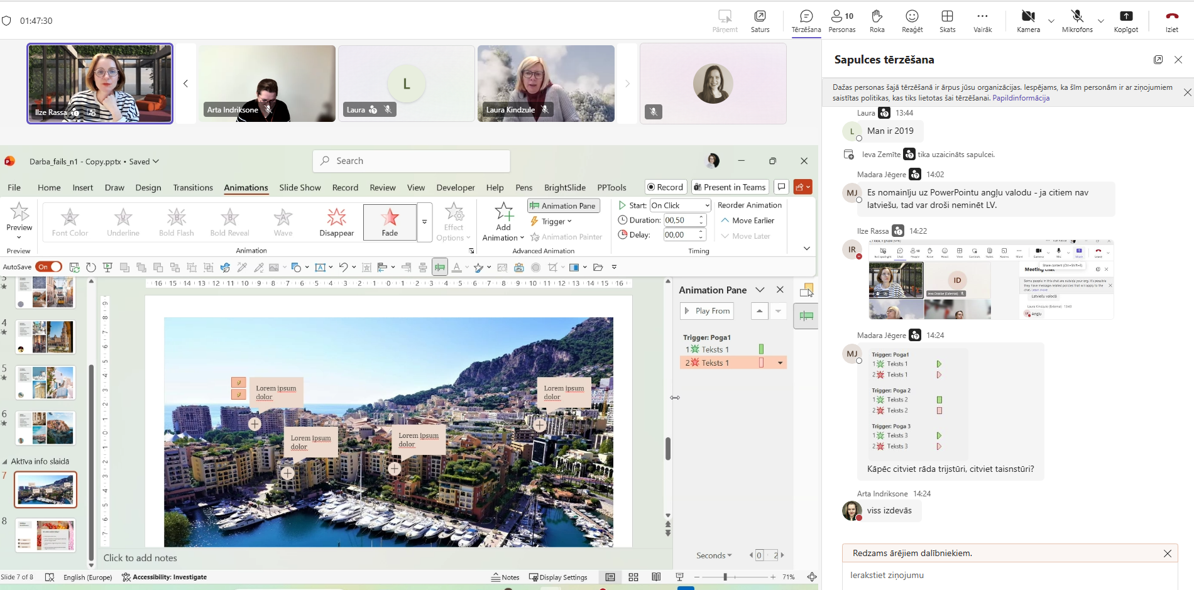Unmute using the Mikrofons button
The width and height of the screenshot is (1194, 590).
1077,17
